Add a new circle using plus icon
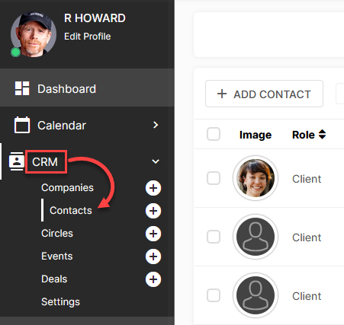Screen dimensions: 344x325 pyautogui.click(x=153, y=234)
